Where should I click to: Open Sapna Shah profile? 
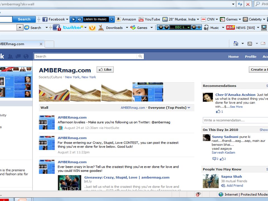(x=231, y=176)
